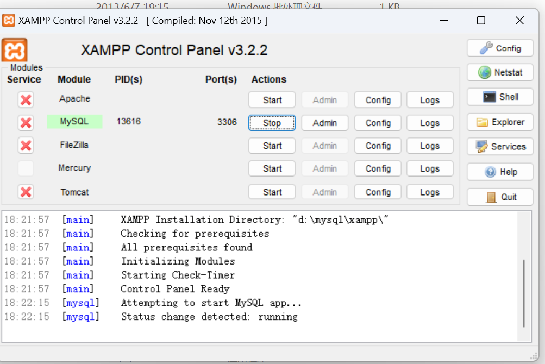Toggle MySQL service install checkbox
The image size is (545, 364).
26,123
